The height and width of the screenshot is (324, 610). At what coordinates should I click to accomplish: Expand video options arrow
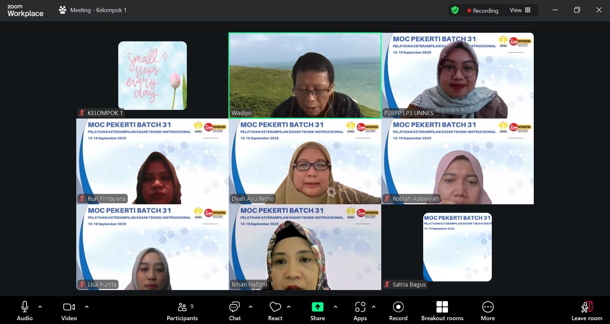pyautogui.click(x=87, y=306)
